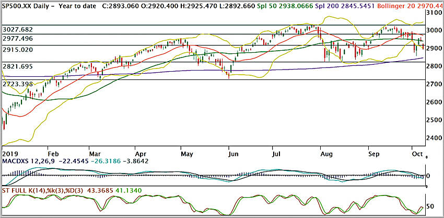Image resolution: width=444 pixels, height=218 pixels.
Task: Click the May date axis label
Action: (186, 154)
